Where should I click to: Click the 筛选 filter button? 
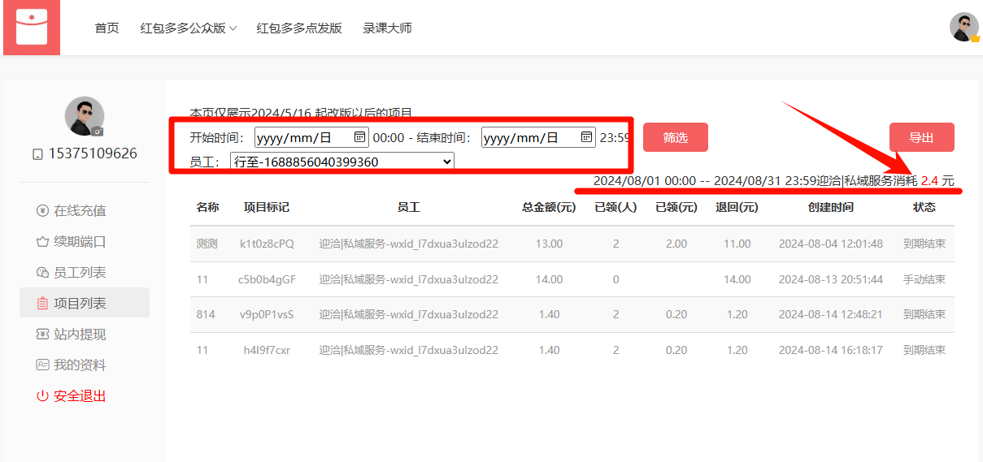click(x=675, y=138)
